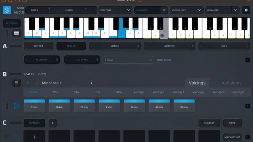Viewport: 253px width, 142px height.
Task: Click the scale search input field
Action: [128, 60]
